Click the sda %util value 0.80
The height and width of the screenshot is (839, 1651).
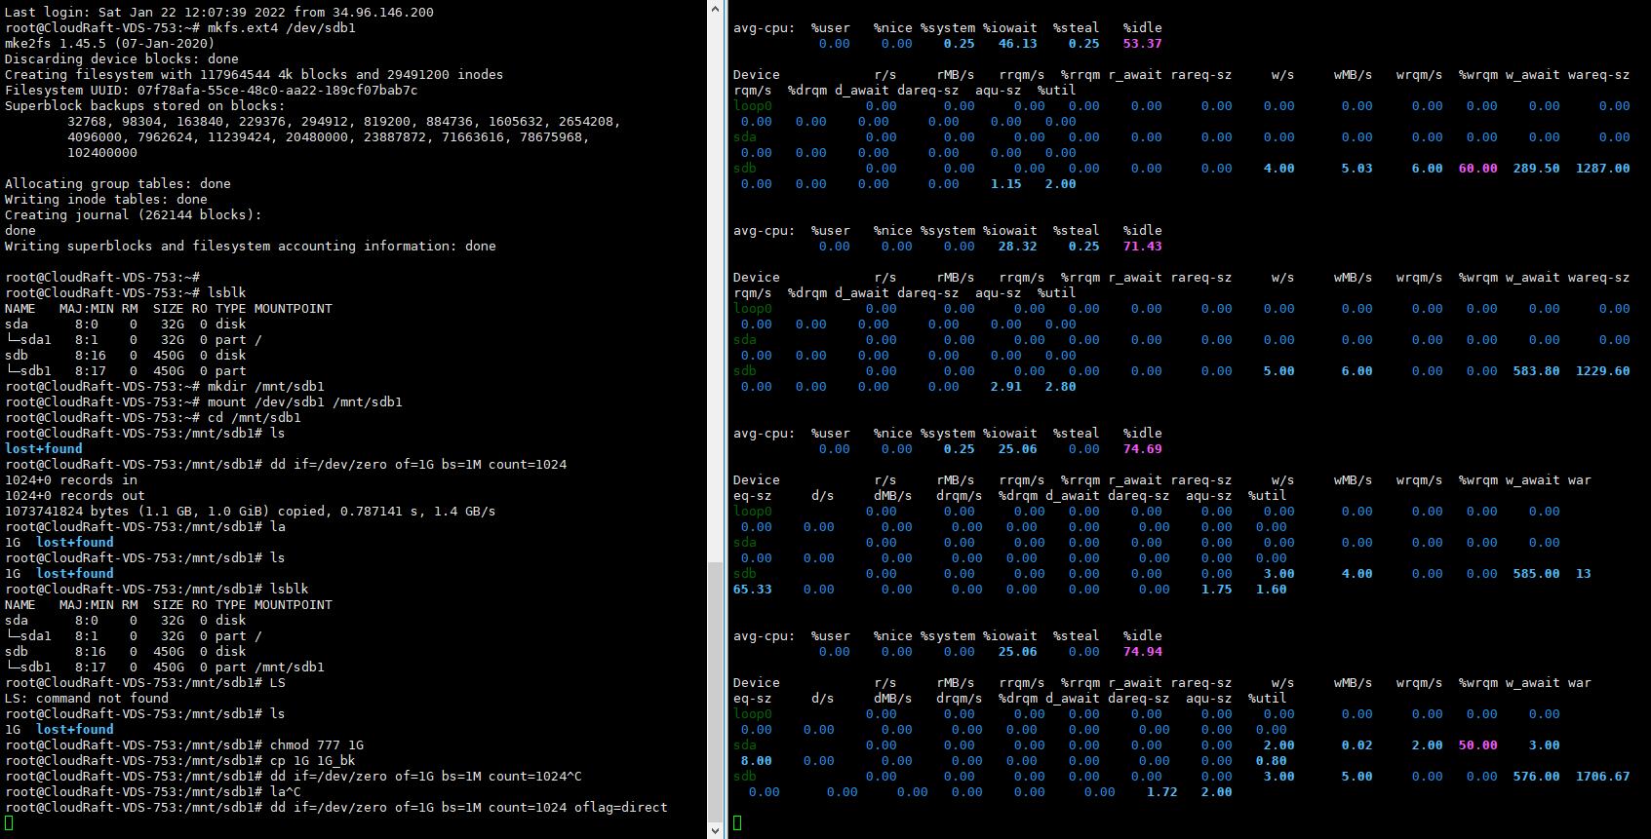point(1272,761)
